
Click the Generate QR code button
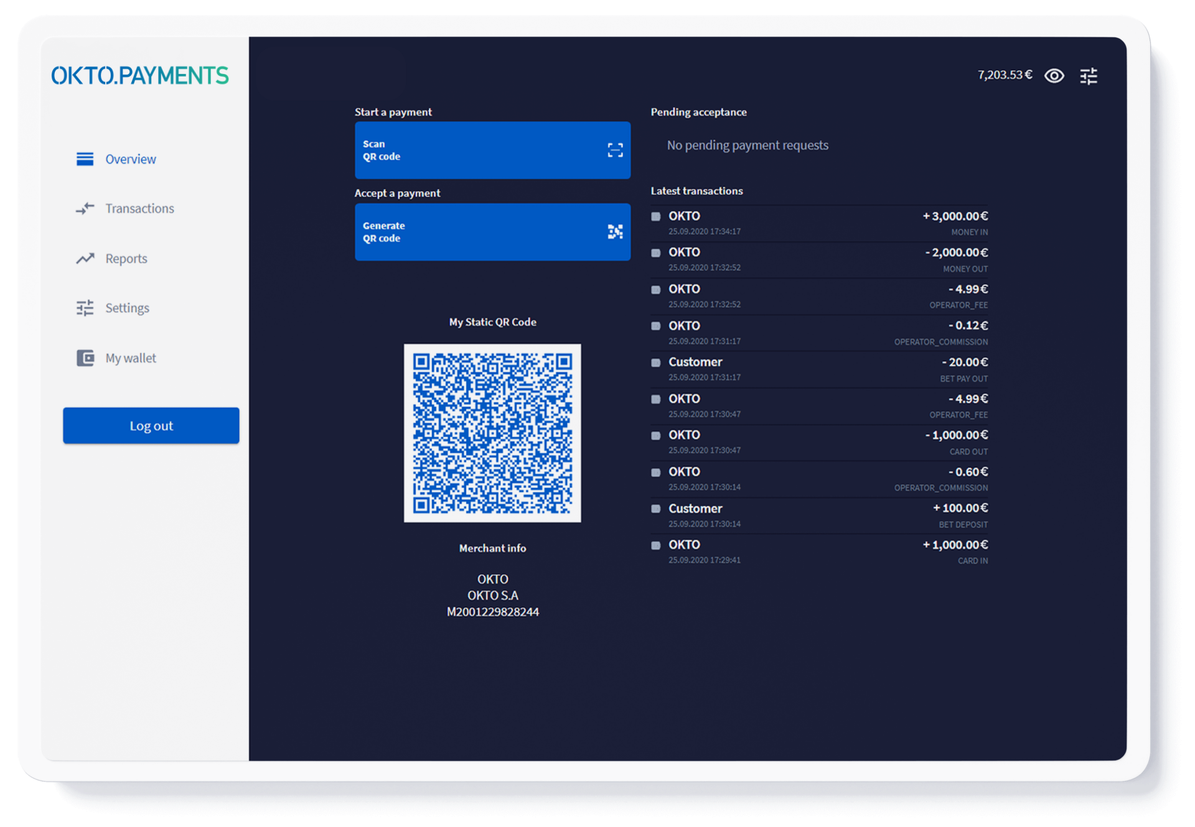(x=492, y=232)
